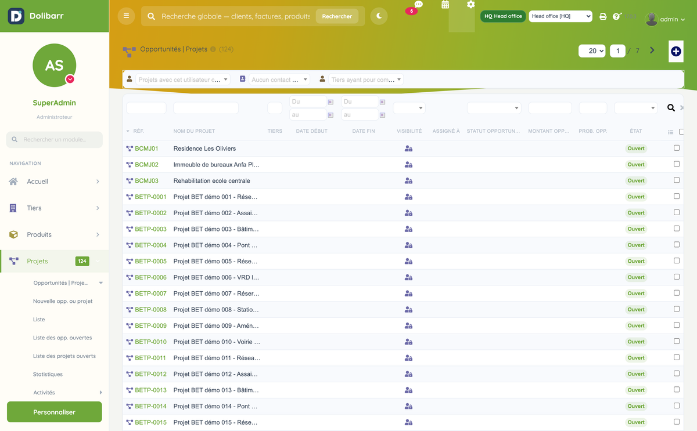Click the page number input field
Screen dimensions: 697x431
pyautogui.click(x=617, y=51)
